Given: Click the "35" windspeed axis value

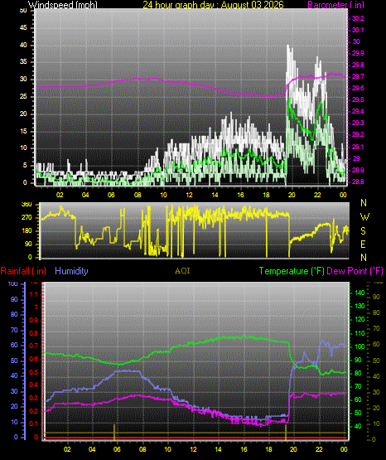Looking at the screenshot, I should 23,62.
